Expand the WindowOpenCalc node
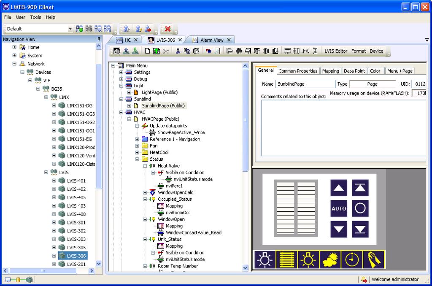 point(145,192)
